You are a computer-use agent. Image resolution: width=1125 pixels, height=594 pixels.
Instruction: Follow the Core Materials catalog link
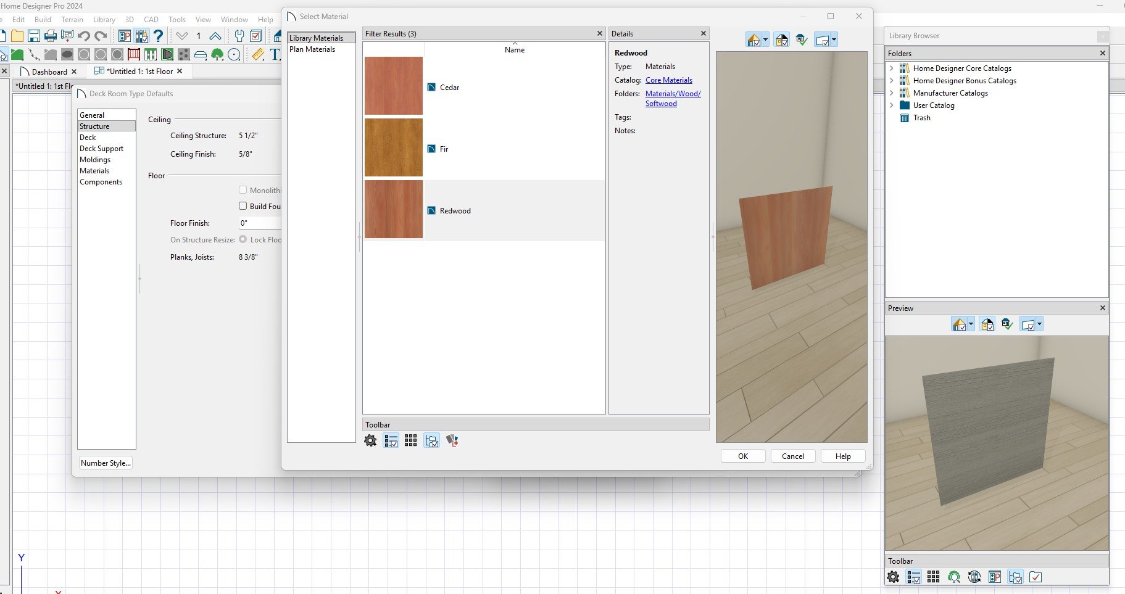[669, 80]
